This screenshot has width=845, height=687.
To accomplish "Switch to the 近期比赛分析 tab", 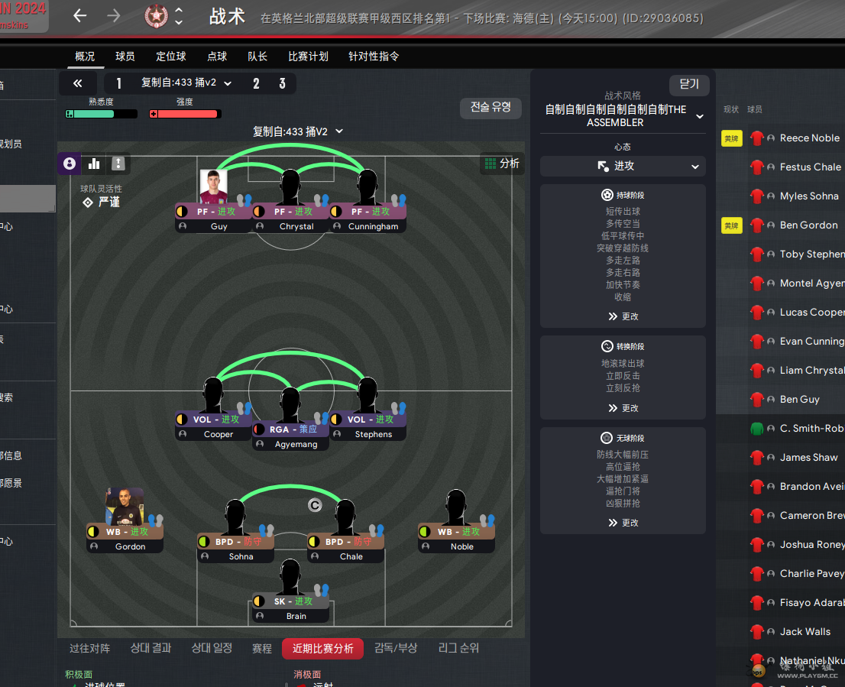I will (x=323, y=648).
